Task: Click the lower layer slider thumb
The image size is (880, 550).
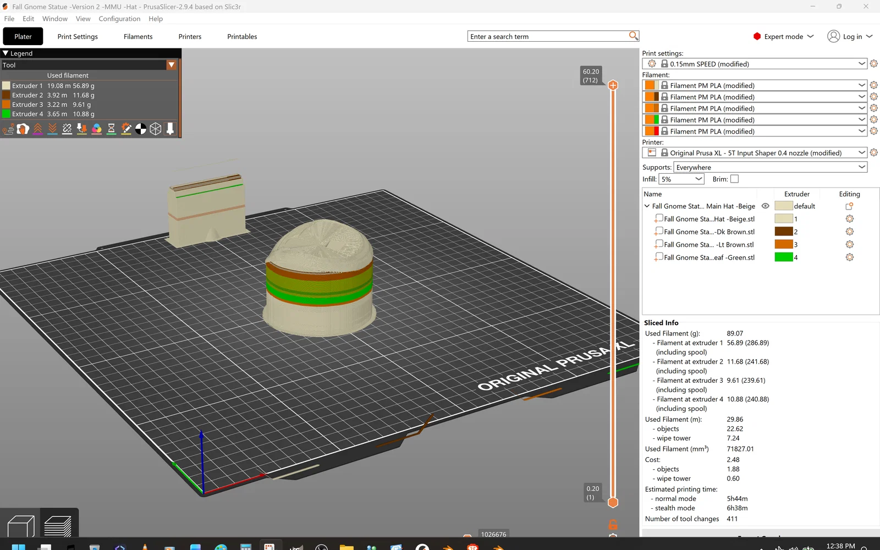Action: (613, 502)
